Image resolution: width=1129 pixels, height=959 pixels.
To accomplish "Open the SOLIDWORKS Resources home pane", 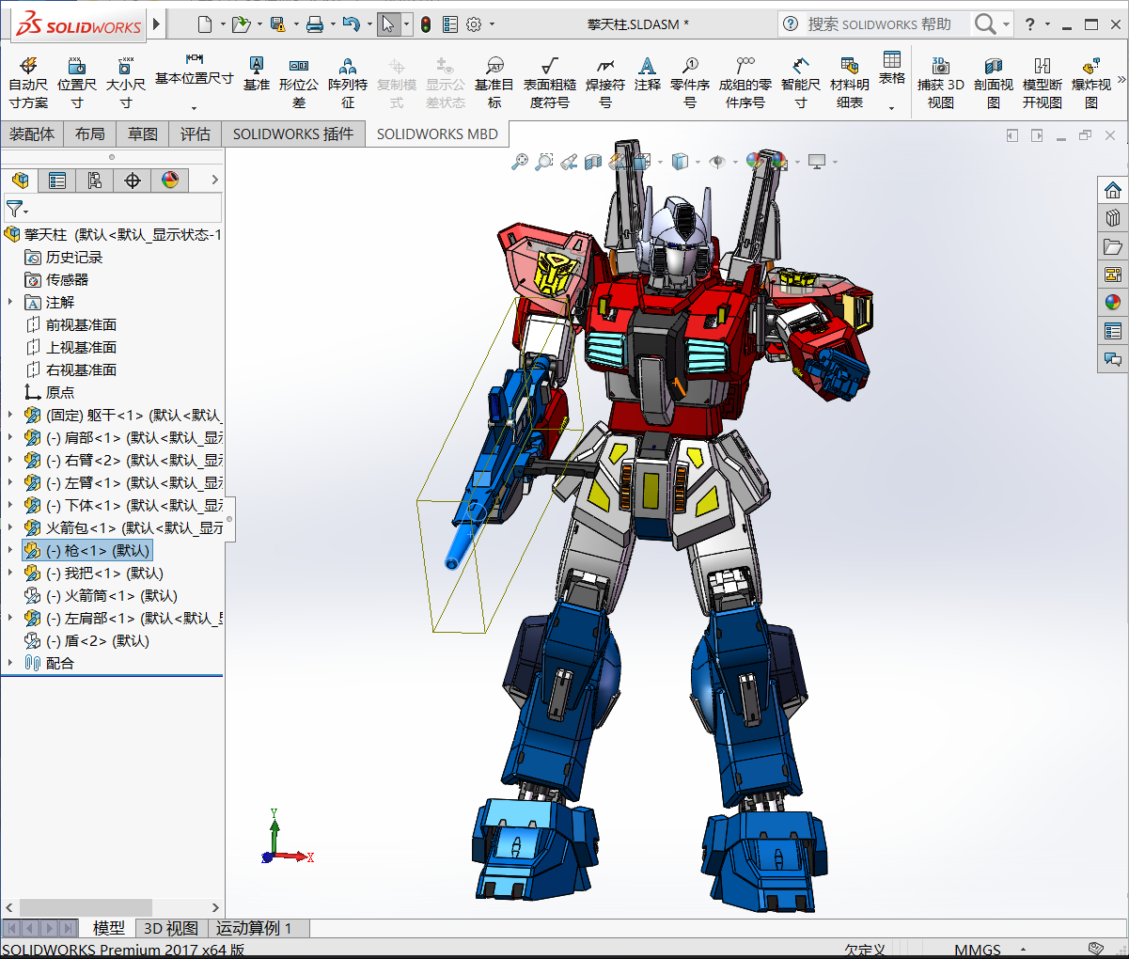I will pos(1113,190).
